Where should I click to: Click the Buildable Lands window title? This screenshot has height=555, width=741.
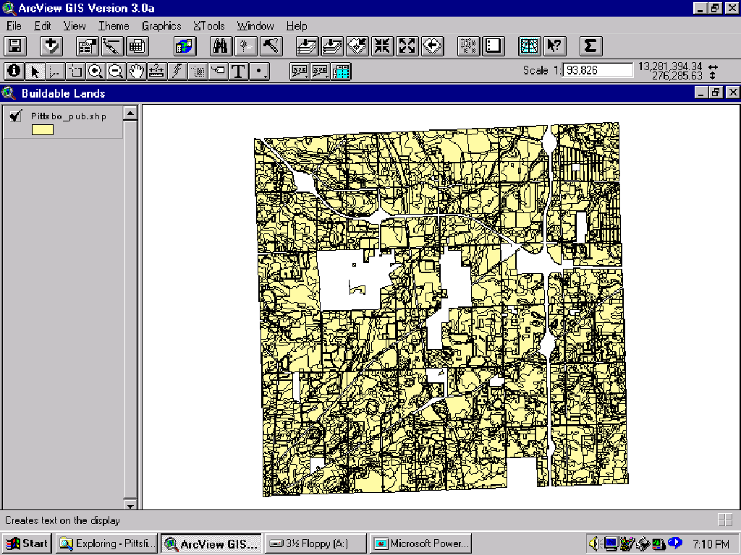[x=64, y=93]
